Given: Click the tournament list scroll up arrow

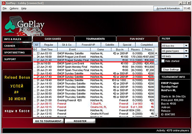Looking at the screenshot, I should click(x=156, y=54).
